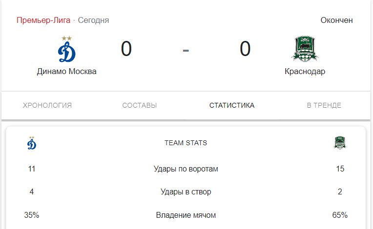This screenshot has height=229, width=373.
Task: Open the Премьер-Лига league link
Action: point(43,20)
